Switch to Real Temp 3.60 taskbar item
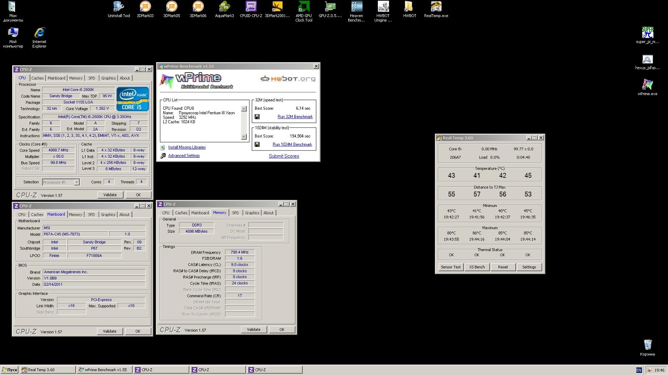 tap(48, 370)
